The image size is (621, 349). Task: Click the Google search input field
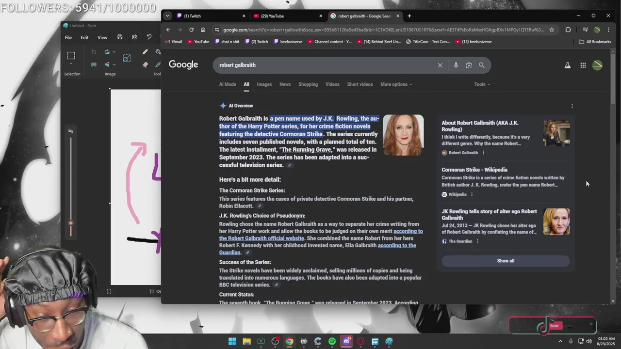[325, 65]
